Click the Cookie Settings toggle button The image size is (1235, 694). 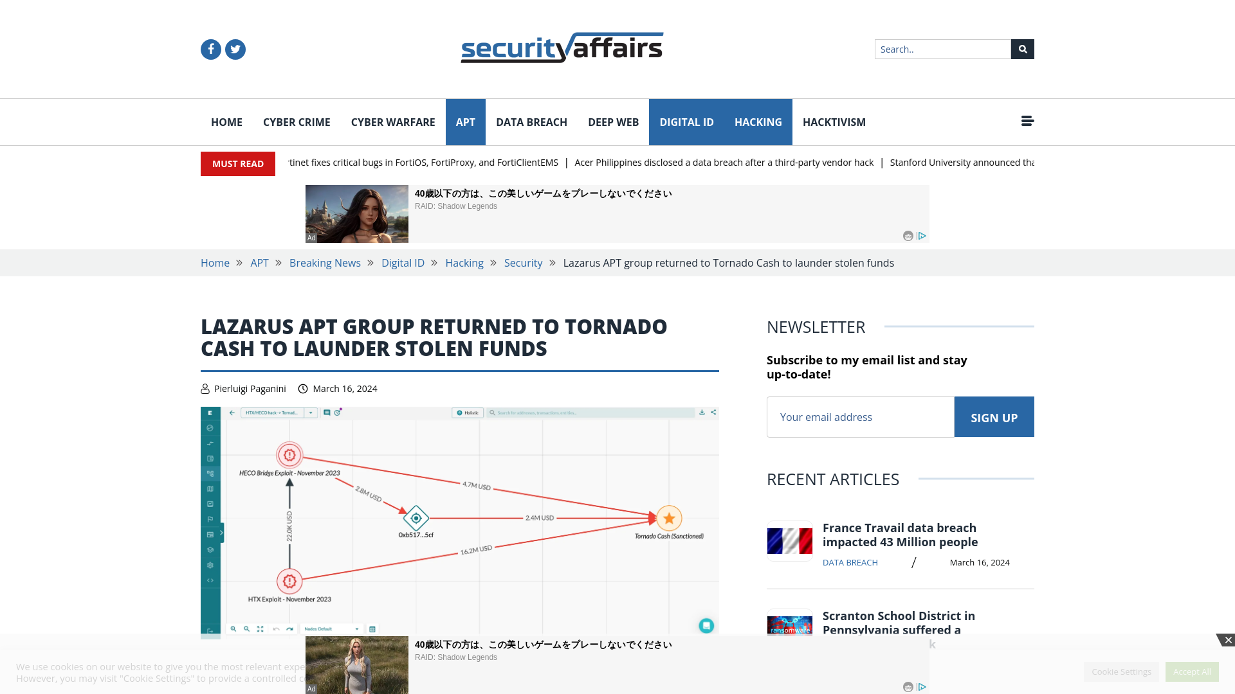click(1121, 671)
